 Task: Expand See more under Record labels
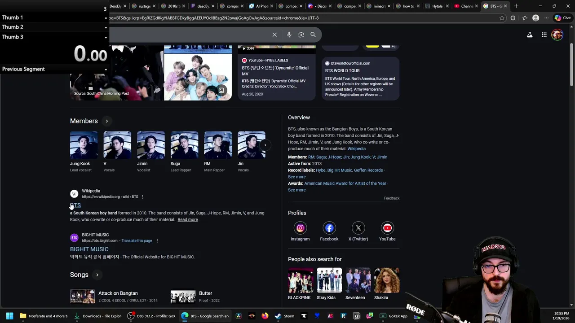pos(296,177)
